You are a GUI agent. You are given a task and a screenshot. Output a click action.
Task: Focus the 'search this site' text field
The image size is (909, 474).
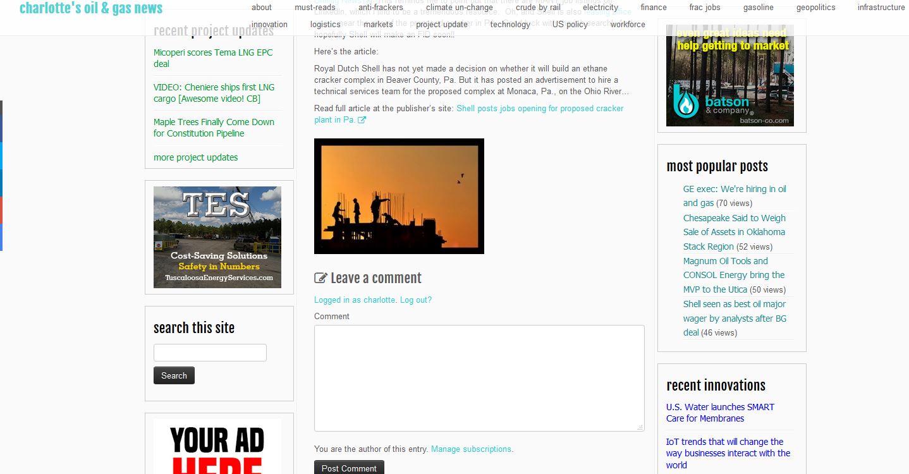[210, 353]
